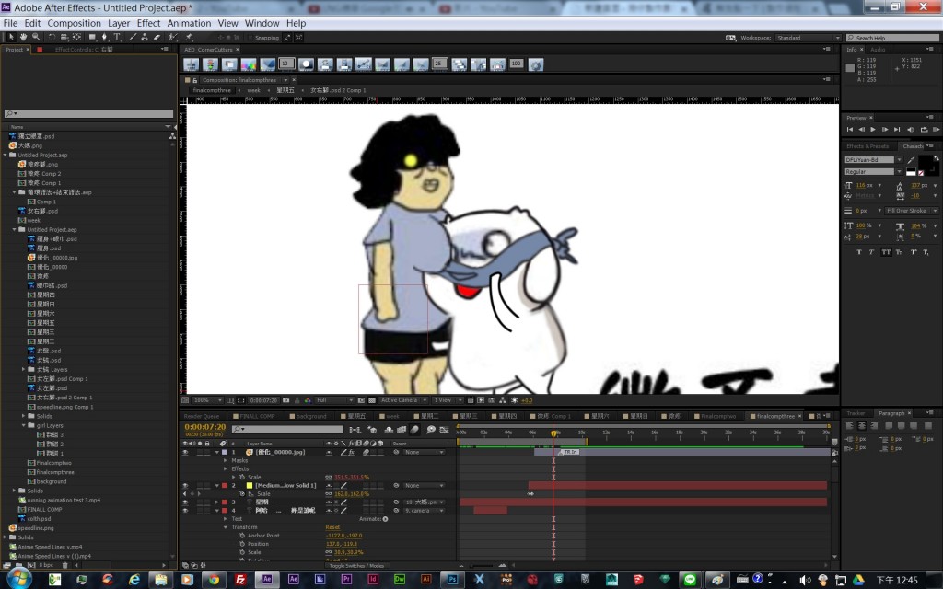Select the Hand tool in the toolbar
The width and height of the screenshot is (943, 589).
click(23, 38)
